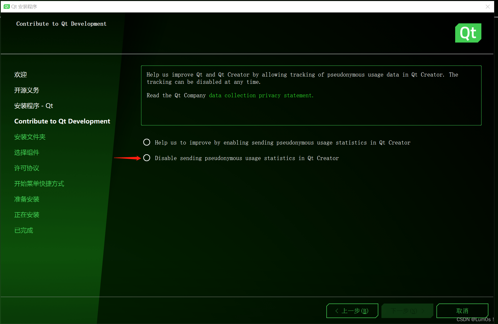Click the page heading Contribute to Qt Development
The image size is (498, 324).
click(x=61, y=24)
